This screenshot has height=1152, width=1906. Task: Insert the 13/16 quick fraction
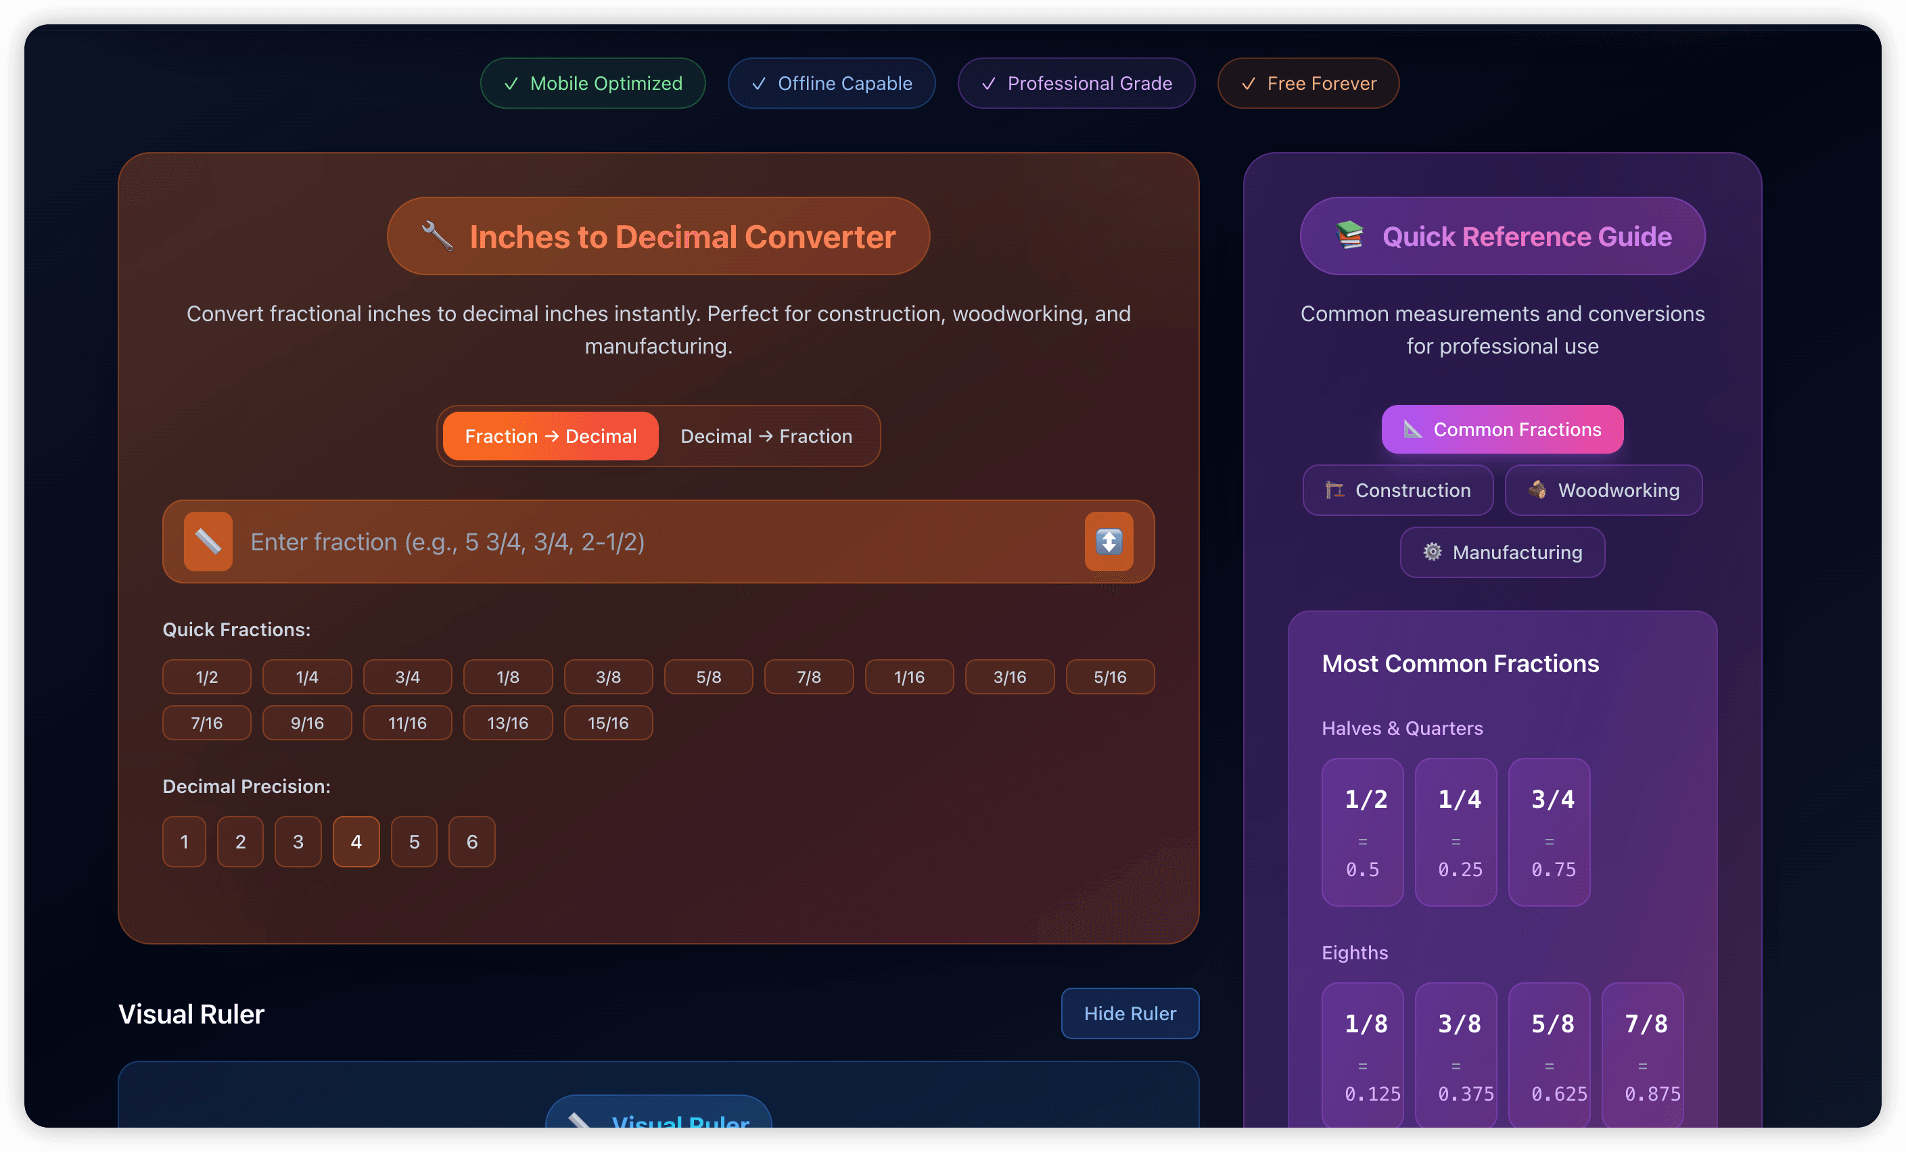pyautogui.click(x=507, y=723)
